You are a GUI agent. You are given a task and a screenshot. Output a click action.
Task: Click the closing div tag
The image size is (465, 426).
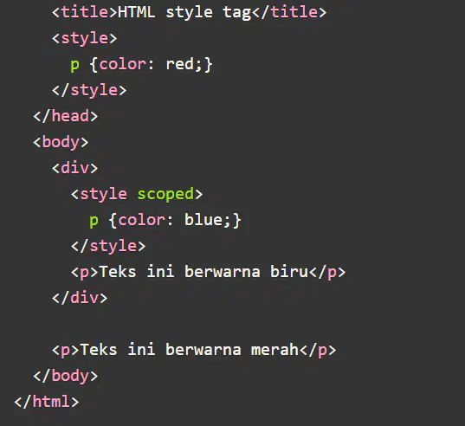point(80,298)
